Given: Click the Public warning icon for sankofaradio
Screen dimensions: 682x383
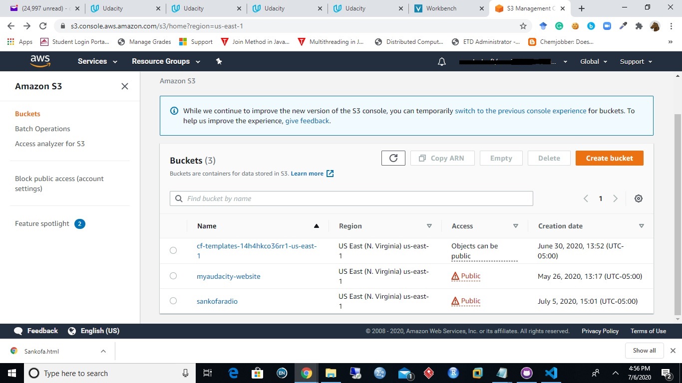Looking at the screenshot, I should pyautogui.click(x=454, y=301).
